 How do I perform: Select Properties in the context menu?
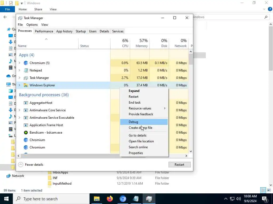[144, 153]
